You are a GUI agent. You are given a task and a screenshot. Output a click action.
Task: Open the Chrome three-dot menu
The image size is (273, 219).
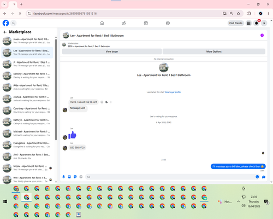tap(268, 14)
